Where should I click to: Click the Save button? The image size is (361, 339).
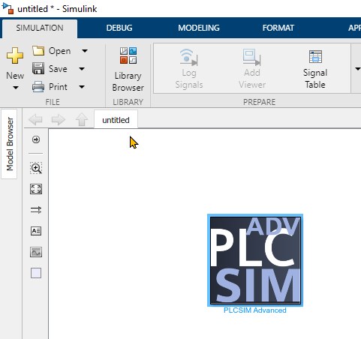click(x=50, y=69)
